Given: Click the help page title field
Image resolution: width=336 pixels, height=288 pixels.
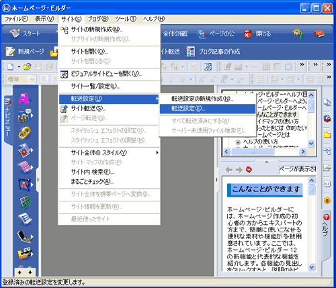Looking at the screenshot, I should 298,169.
